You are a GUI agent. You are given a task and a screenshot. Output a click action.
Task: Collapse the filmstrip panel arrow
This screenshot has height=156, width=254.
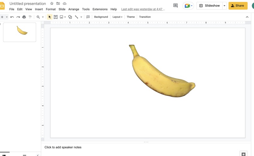38,155
